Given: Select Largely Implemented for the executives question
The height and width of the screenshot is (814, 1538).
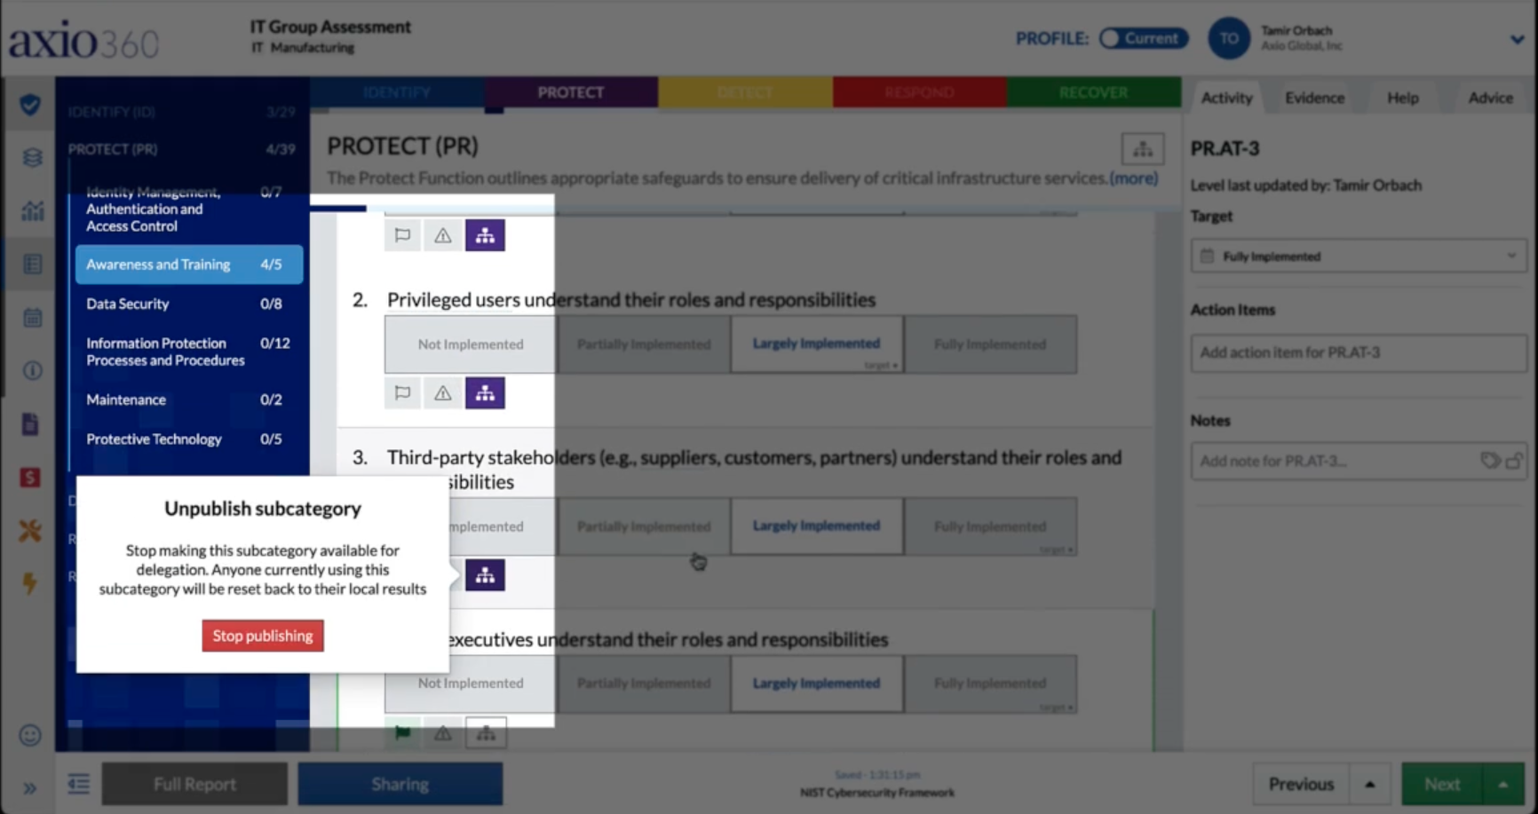Looking at the screenshot, I should (x=817, y=684).
